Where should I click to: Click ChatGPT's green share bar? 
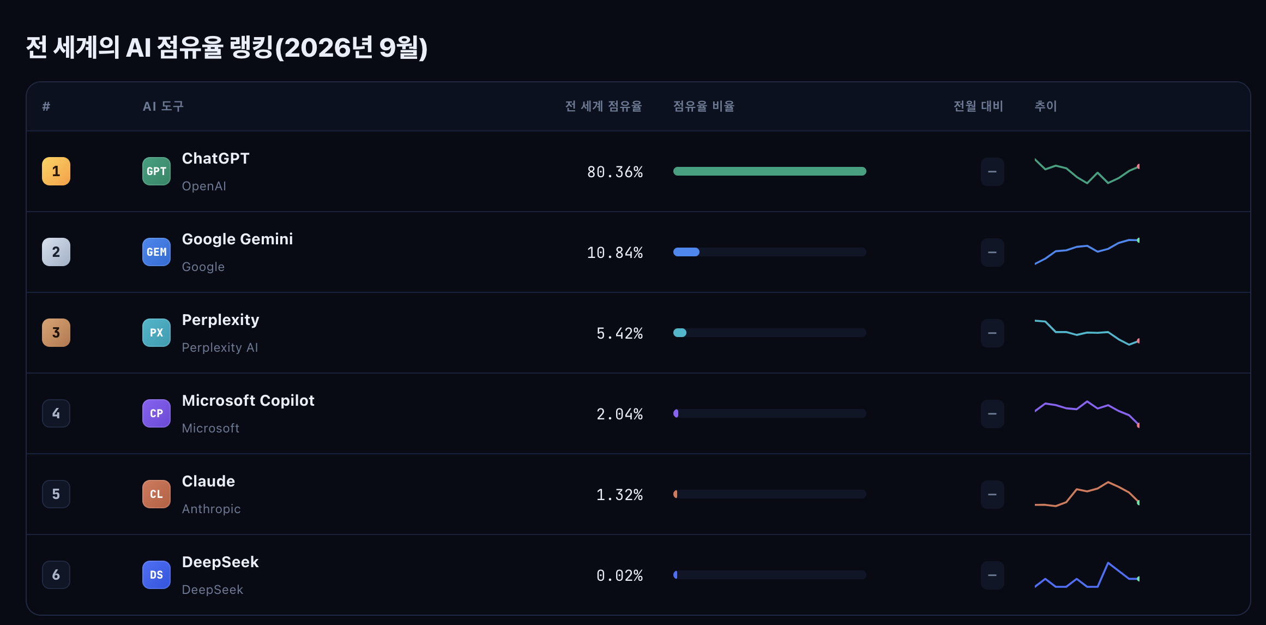(770, 171)
